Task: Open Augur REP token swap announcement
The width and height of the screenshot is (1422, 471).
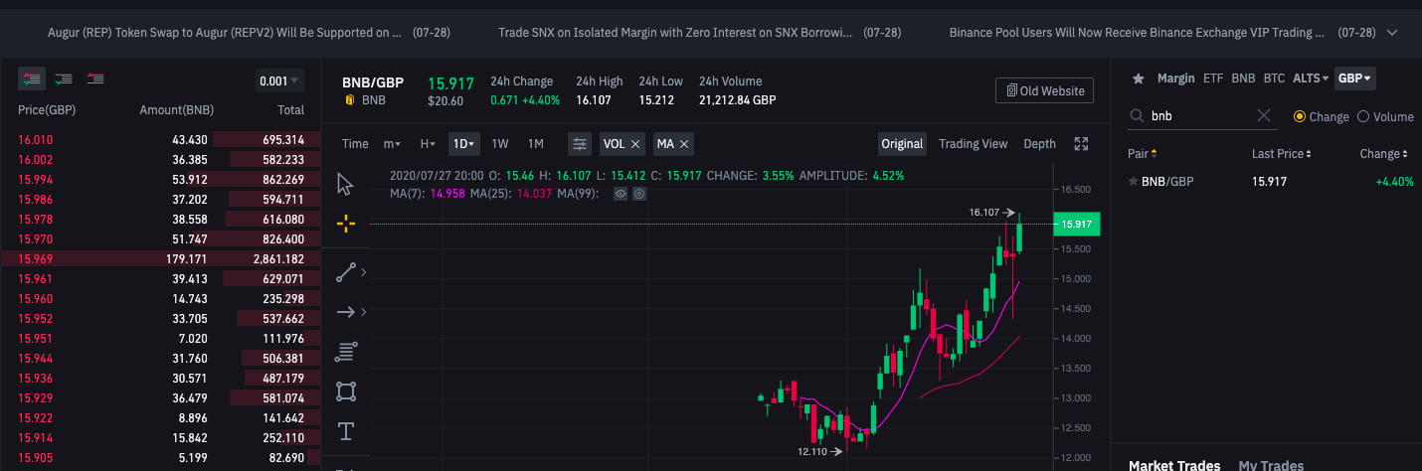Action: click(225, 33)
